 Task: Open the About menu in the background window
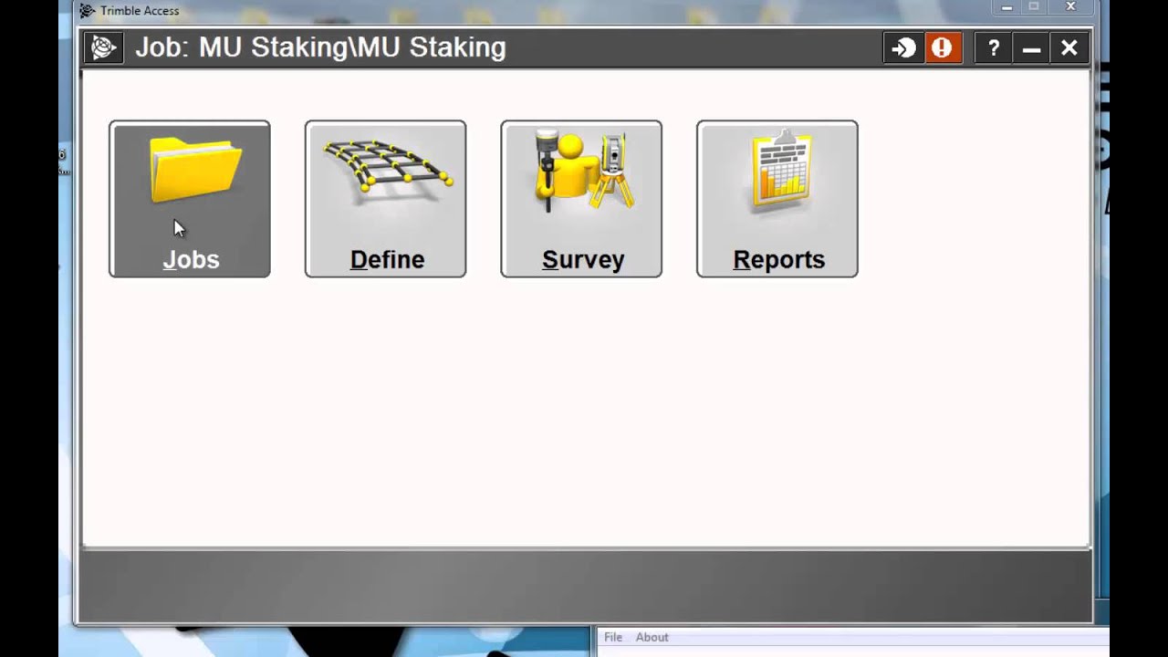pyautogui.click(x=652, y=637)
